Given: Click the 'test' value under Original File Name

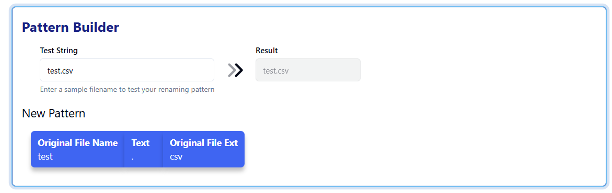Looking at the screenshot, I should pos(45,156).
